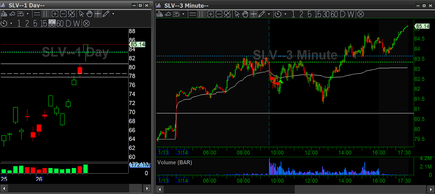This screenshot has height=194, width=435.
Task: Select vertical lines tool in SLV 1 Day window
Action: click(x=45, y=14)
